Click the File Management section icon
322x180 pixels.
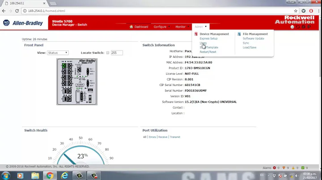tap(239, 34)
